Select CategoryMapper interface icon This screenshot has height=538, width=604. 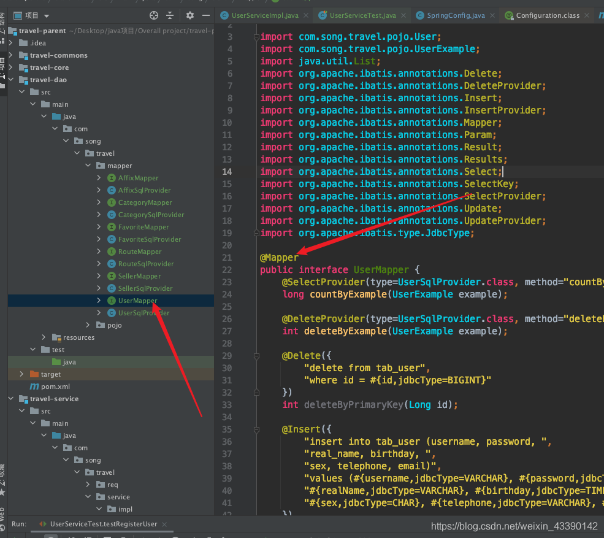112,202
